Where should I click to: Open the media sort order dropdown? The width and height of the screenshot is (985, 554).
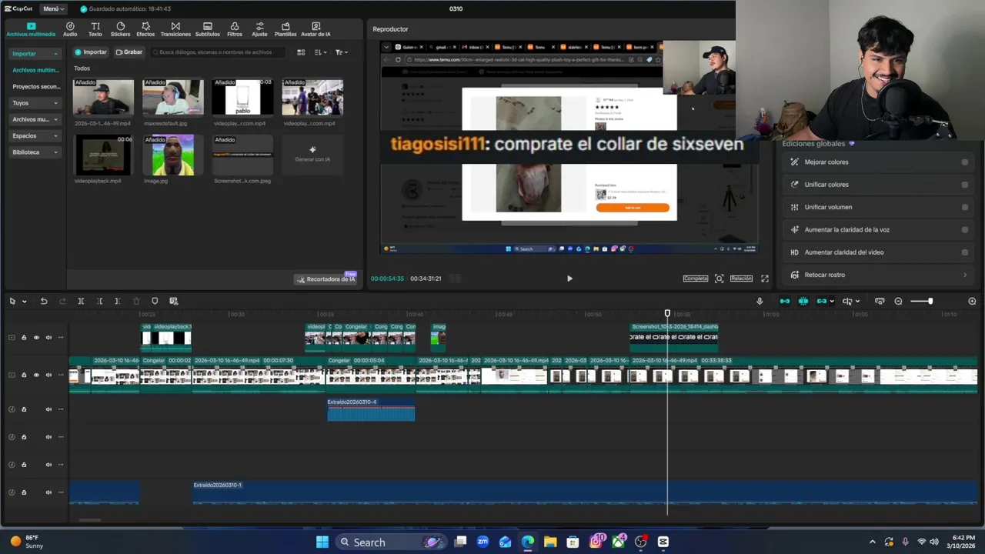click(320, 52)
